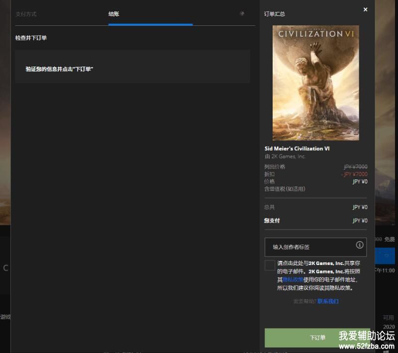398x353 pixels.
Task: Tick the share email with 2K Games checkbox
Action: point(270,265)
